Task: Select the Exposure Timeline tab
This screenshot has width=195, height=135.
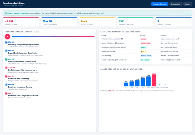Action: (160, 4)
